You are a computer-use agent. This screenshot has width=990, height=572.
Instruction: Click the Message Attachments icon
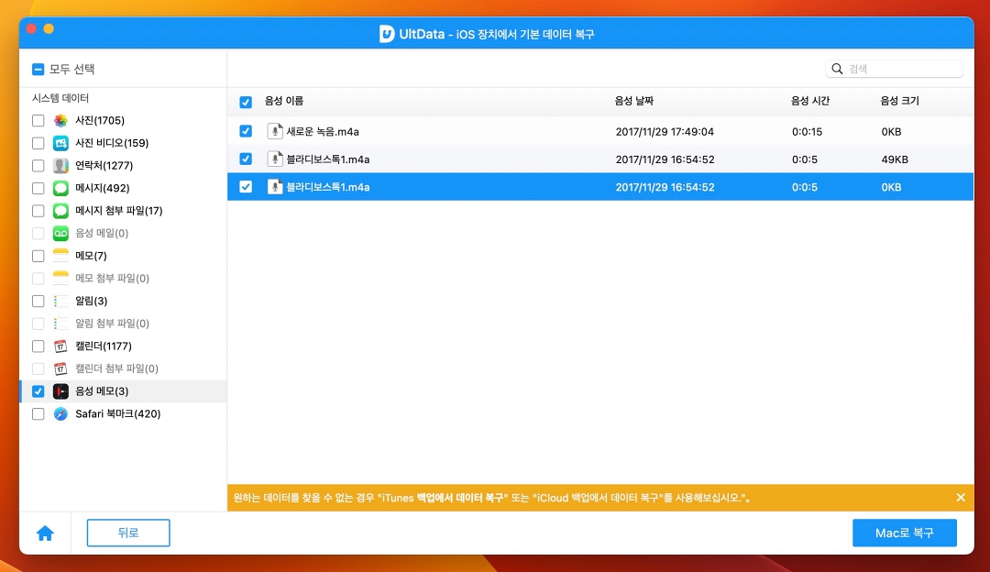click(x=60, y=211)
